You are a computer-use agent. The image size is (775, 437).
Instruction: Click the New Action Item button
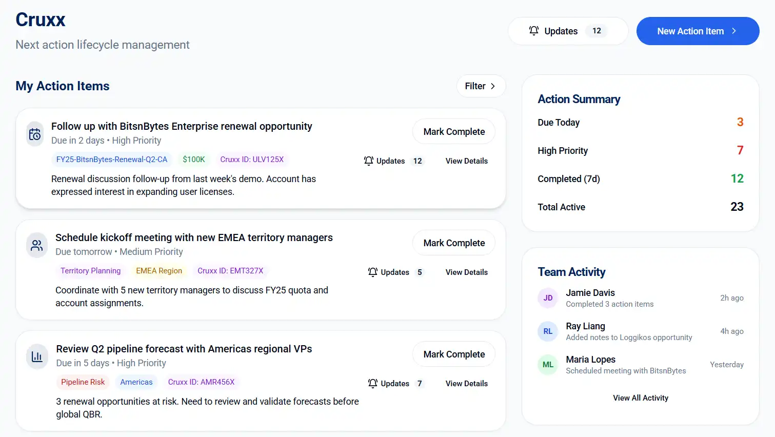pos(697,31)
